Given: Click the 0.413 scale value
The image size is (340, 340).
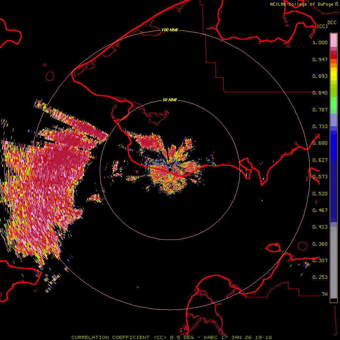Looking at the screenshot, I should 320,227.
